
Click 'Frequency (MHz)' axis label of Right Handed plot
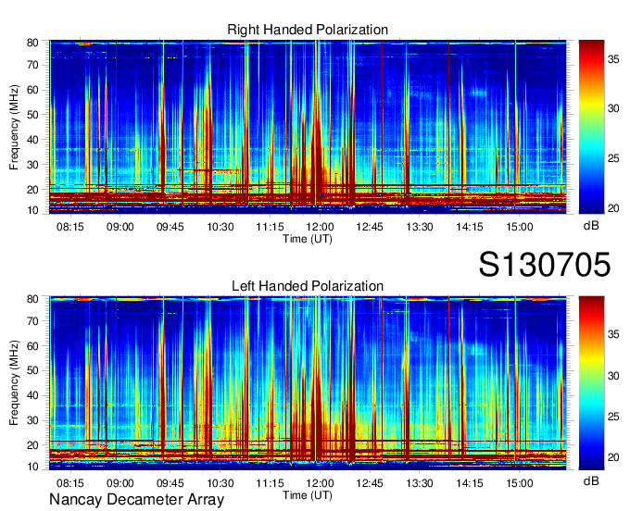[14, 127]
